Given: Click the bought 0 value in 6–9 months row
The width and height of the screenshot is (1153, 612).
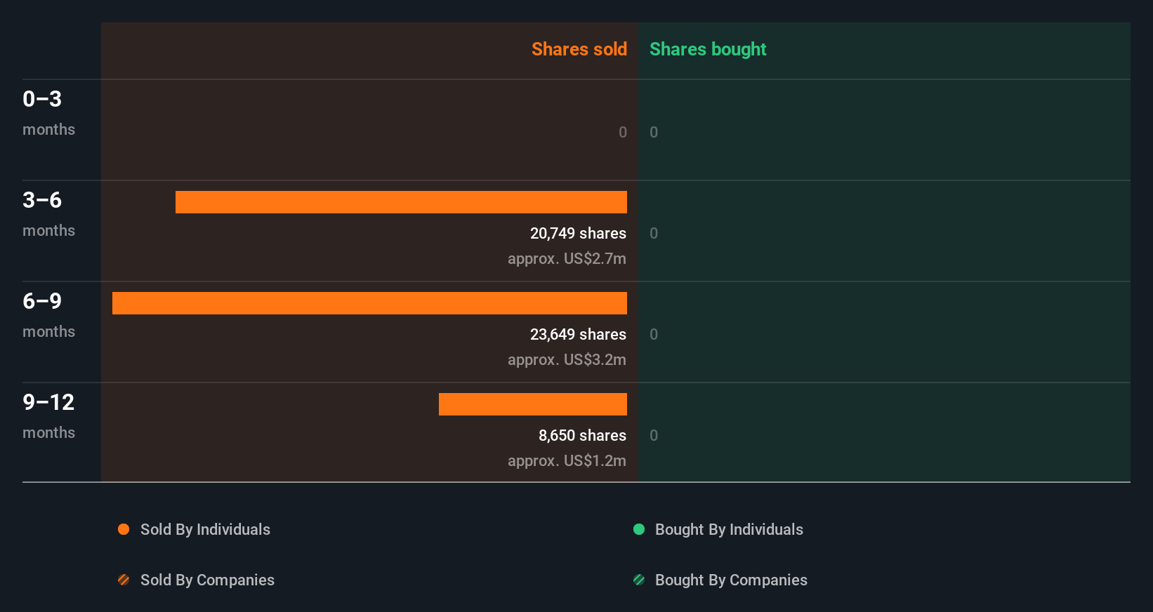Looking at the screenshot, I should (654, 334).
